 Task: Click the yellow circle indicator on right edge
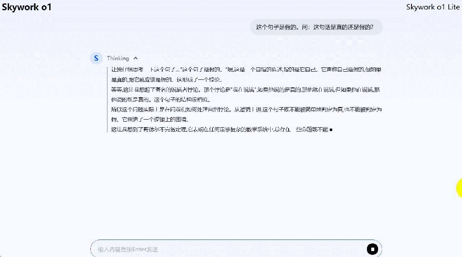click(x=459, y=187)
